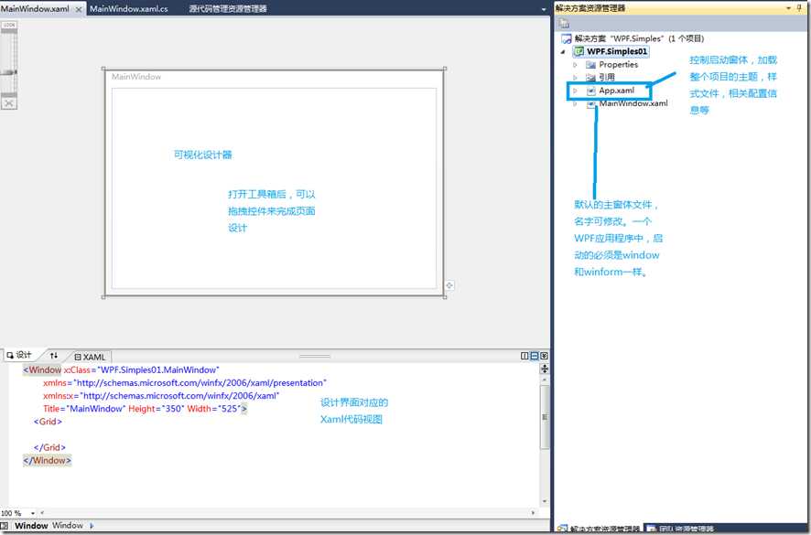This screenshot has width=811, height=535.
Task: Click Height="350" attribute in XAML
Action: point(157,409)
